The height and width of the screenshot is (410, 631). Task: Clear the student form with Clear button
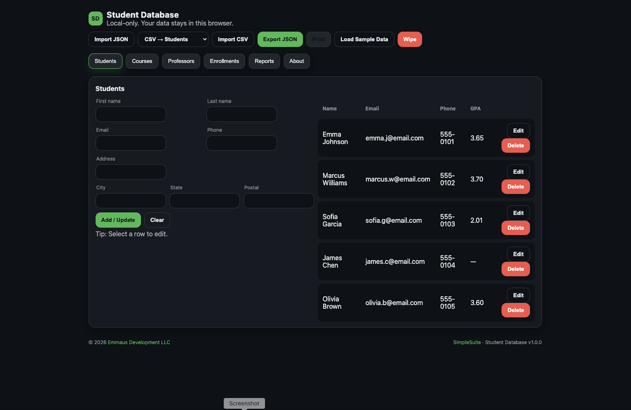[x=157, y=220]
